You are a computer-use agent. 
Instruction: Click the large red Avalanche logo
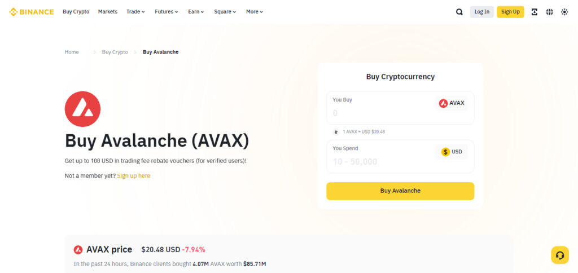tap(82, 109)
